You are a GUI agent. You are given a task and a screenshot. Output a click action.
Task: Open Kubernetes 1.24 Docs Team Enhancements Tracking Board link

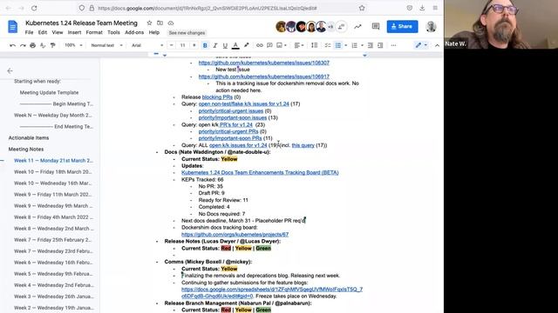tap(260, 172)
